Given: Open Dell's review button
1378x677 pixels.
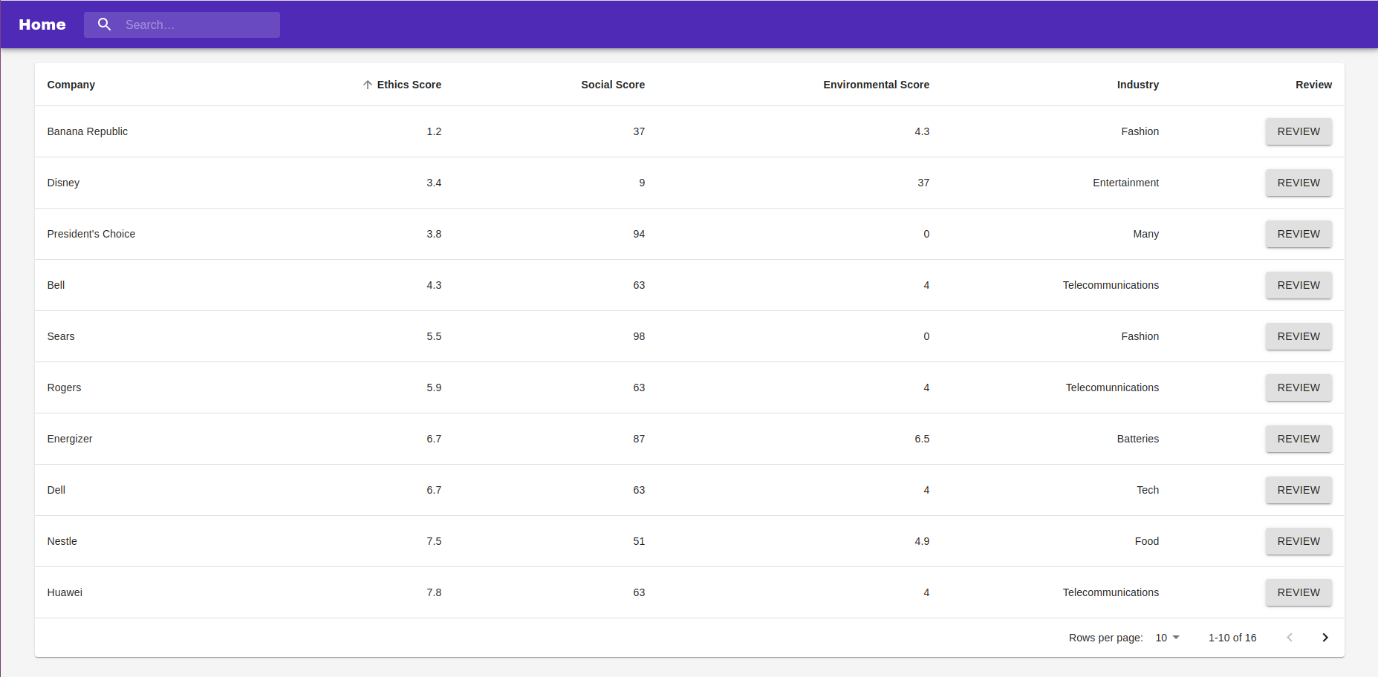Looking at the screenshot, I should [x=1299, y=490].
